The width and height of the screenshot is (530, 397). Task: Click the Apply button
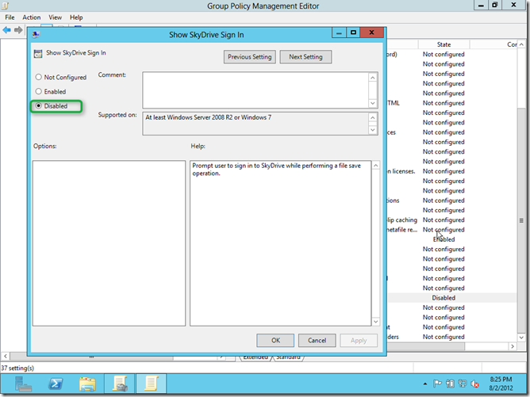point(359,340)
